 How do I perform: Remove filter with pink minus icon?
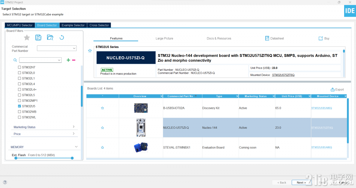click(x=74, y=60)
